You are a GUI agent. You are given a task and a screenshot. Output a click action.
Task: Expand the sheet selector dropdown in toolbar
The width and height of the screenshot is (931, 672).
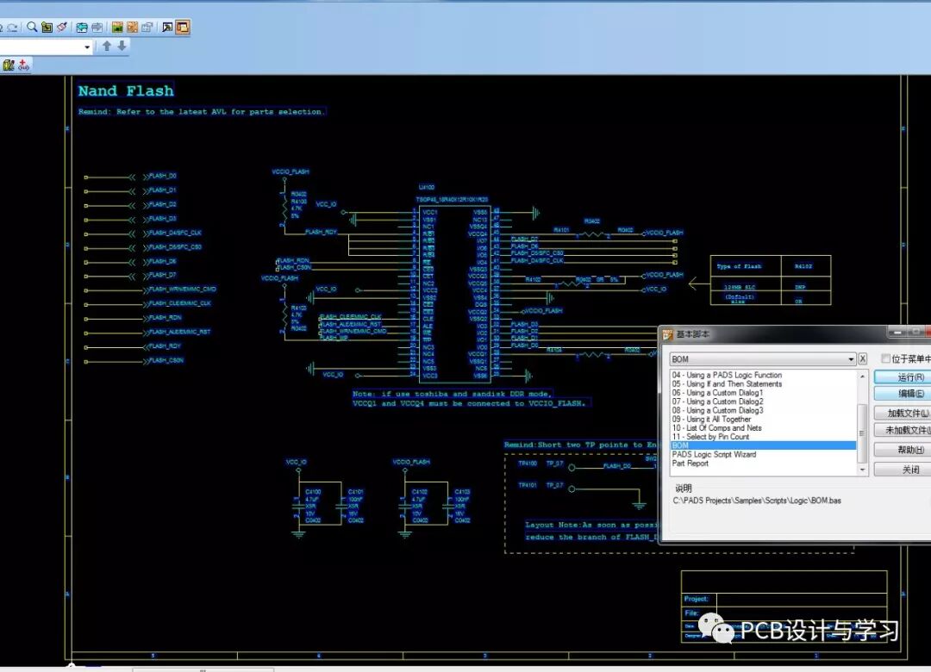point(87,47)
